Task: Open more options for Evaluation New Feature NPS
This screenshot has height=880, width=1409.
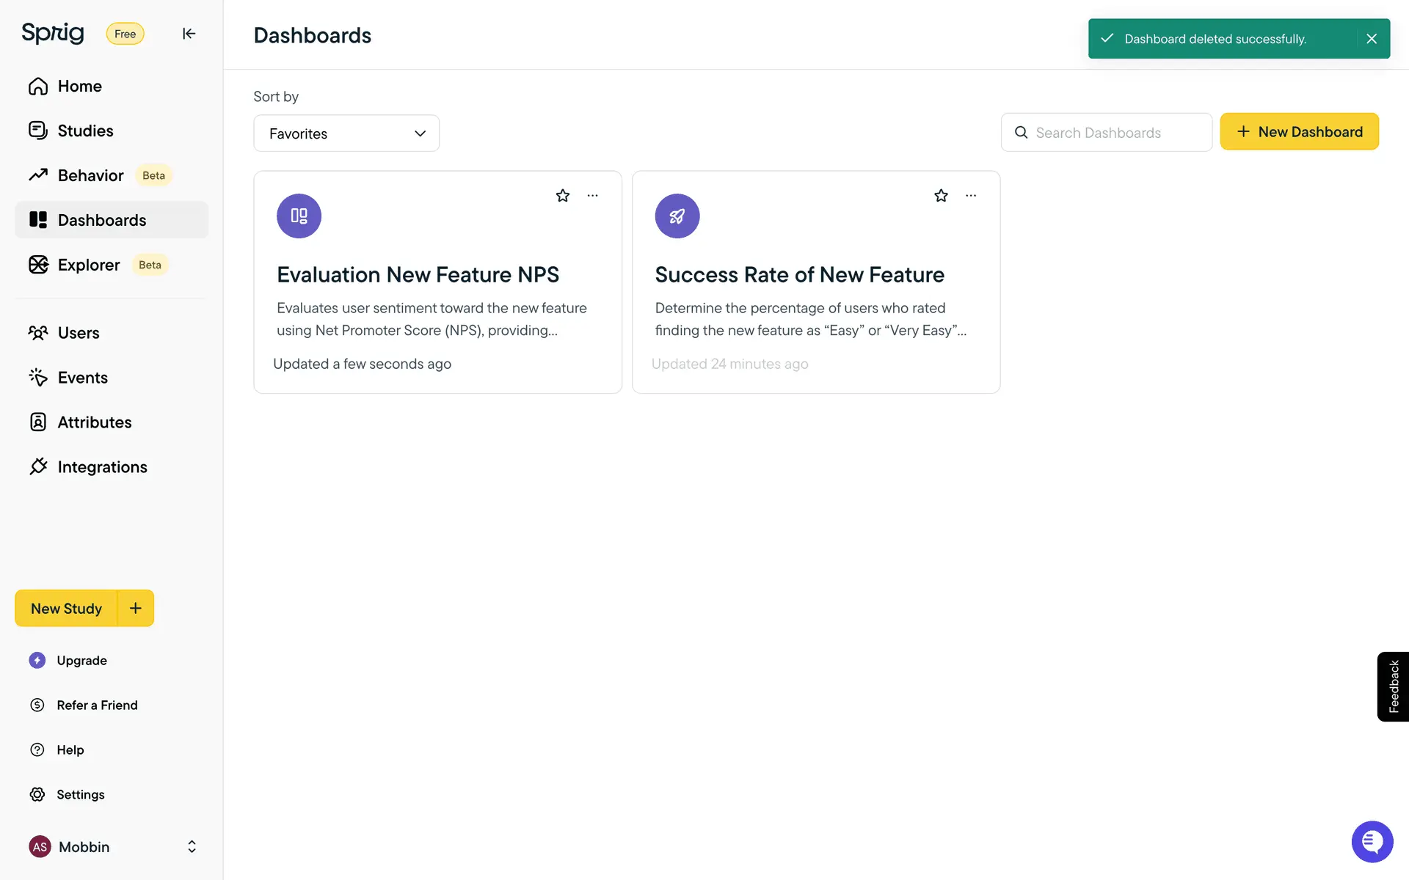Action: click(593, 196)
